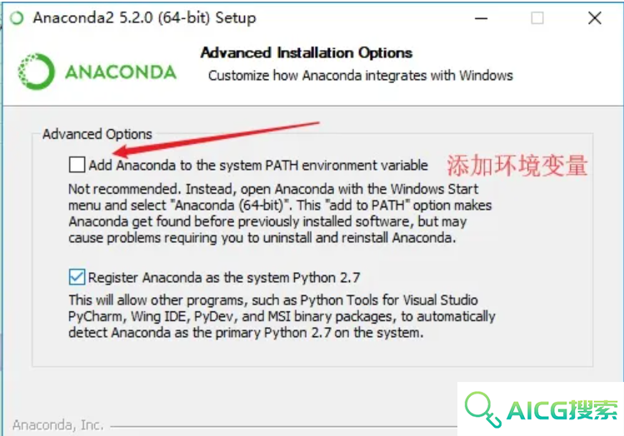Click the red arrow annotation

pyautogui.click(x=217, y=139)
